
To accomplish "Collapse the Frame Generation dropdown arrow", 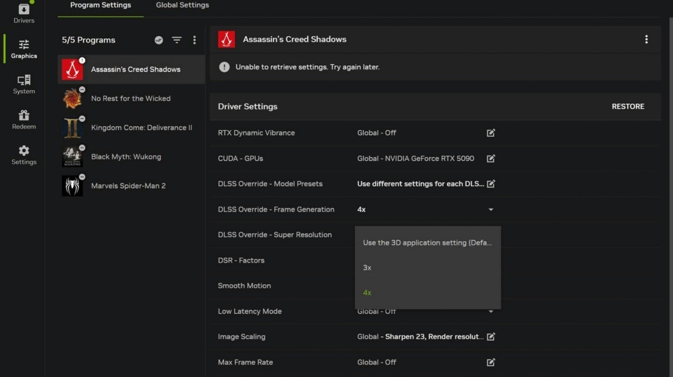I will (x=491, y=209).
